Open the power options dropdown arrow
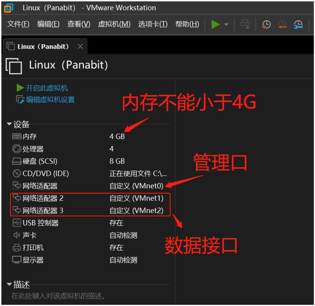 click(x=226, y=24)
